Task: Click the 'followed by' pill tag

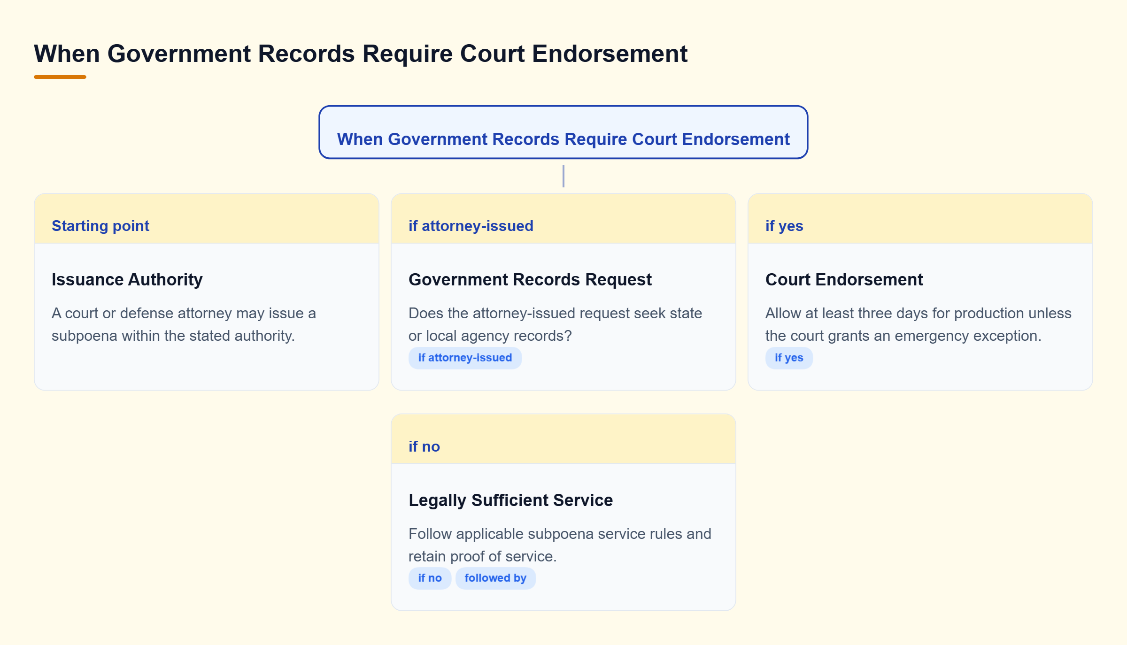Action: pos(495,578)
